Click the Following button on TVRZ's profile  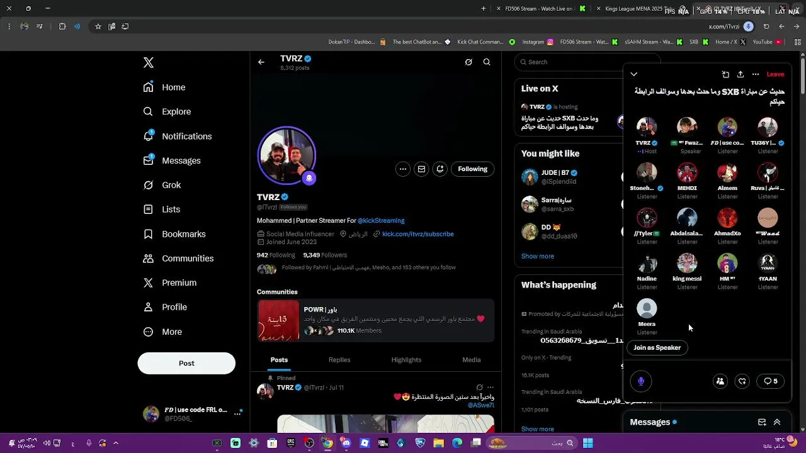473,169
